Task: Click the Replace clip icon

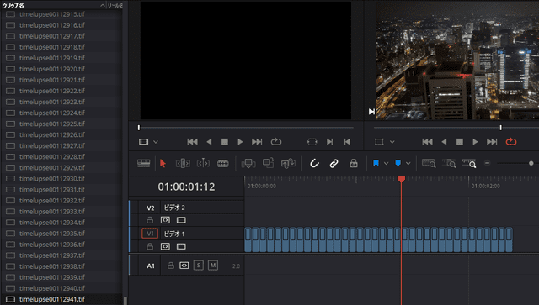Action: (x=288, y=163)
